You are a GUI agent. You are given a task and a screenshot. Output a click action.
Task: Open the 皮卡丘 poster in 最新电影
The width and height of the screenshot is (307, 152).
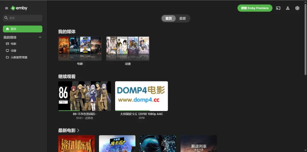(x=117, y=143)
